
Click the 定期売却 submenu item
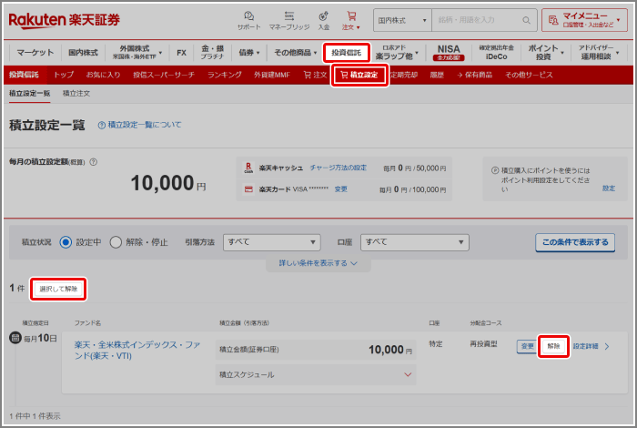403,75
